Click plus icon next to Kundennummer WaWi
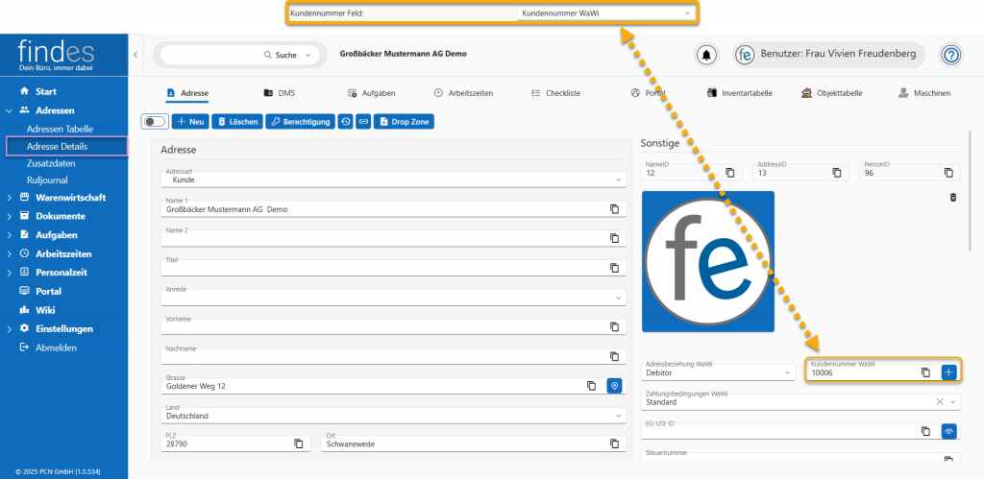The image size is (984, 479). point(948,371)
